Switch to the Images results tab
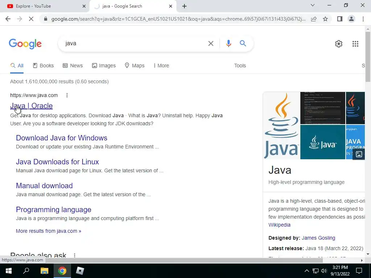The width and height of the screenshot is (371, 278). pyautogui.click(x=104, y=66)
